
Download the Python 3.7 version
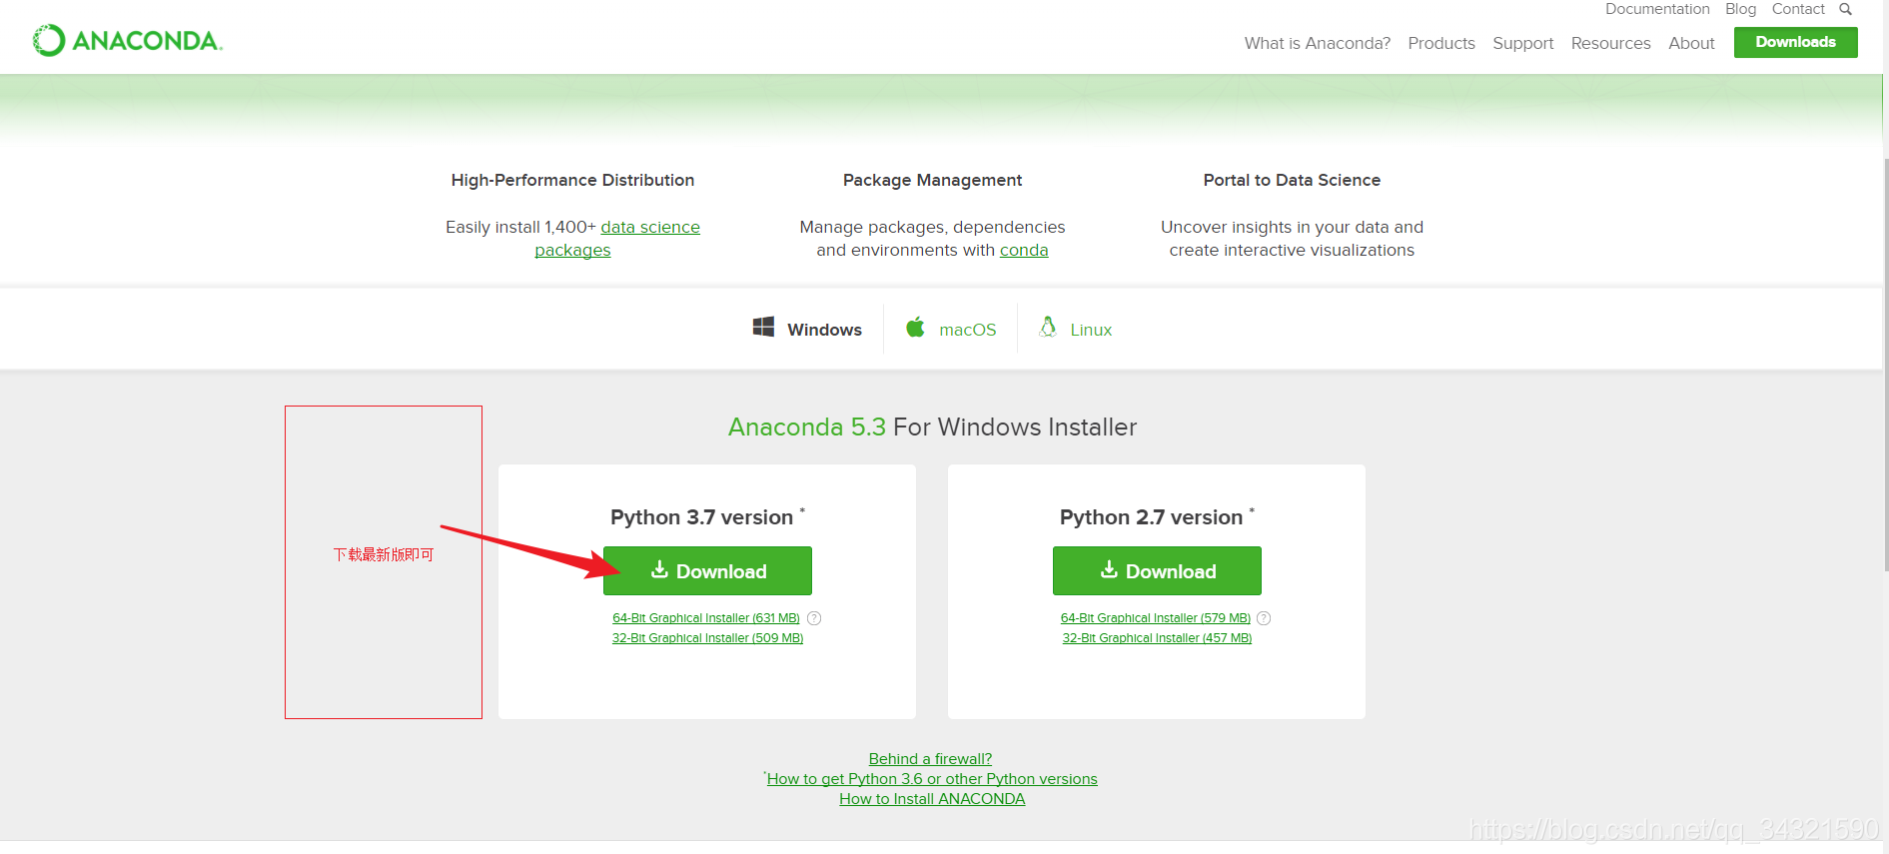pyautogui.click(x=707, y=570)
